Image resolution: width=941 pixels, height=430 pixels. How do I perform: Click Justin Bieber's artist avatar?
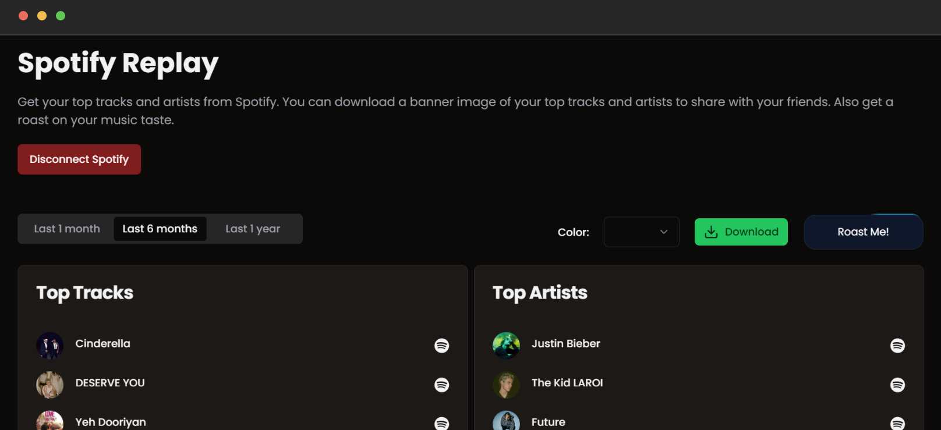pos(506,346)
